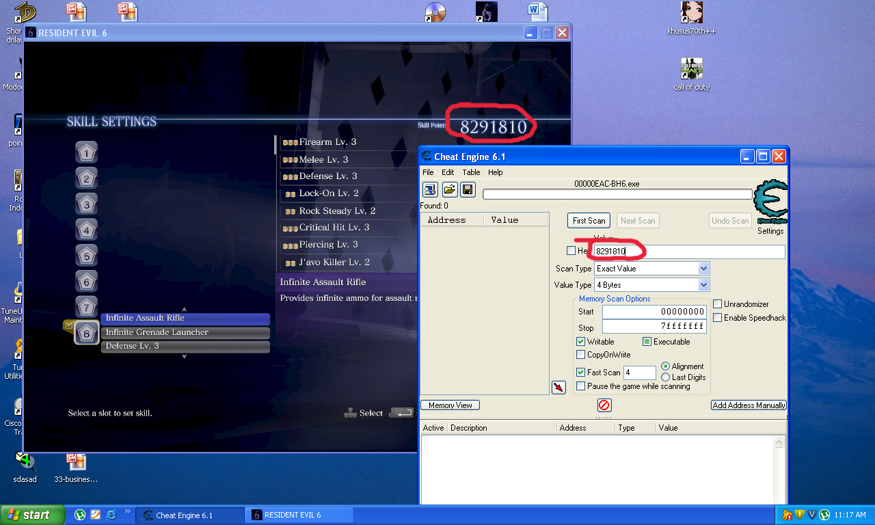Disable the Fast Scan checkbox

[580, 373]
